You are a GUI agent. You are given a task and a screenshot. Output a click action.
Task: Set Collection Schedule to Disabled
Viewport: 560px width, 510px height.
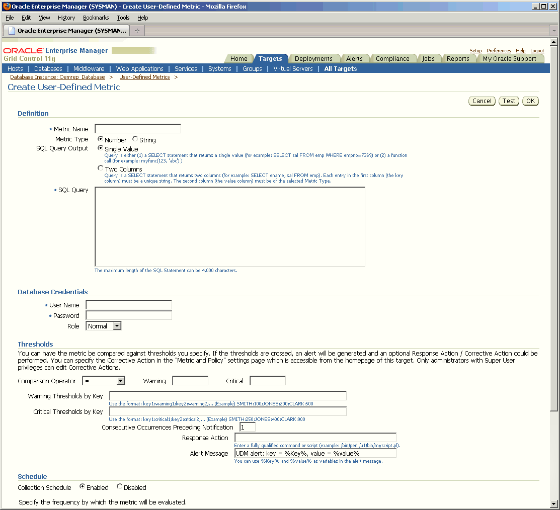(120, 486)
